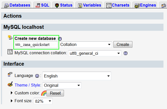The image size is (167, 109).
Task: Click the Variables notepad icon
Action: pyautogui.click(x=80, y=5)
